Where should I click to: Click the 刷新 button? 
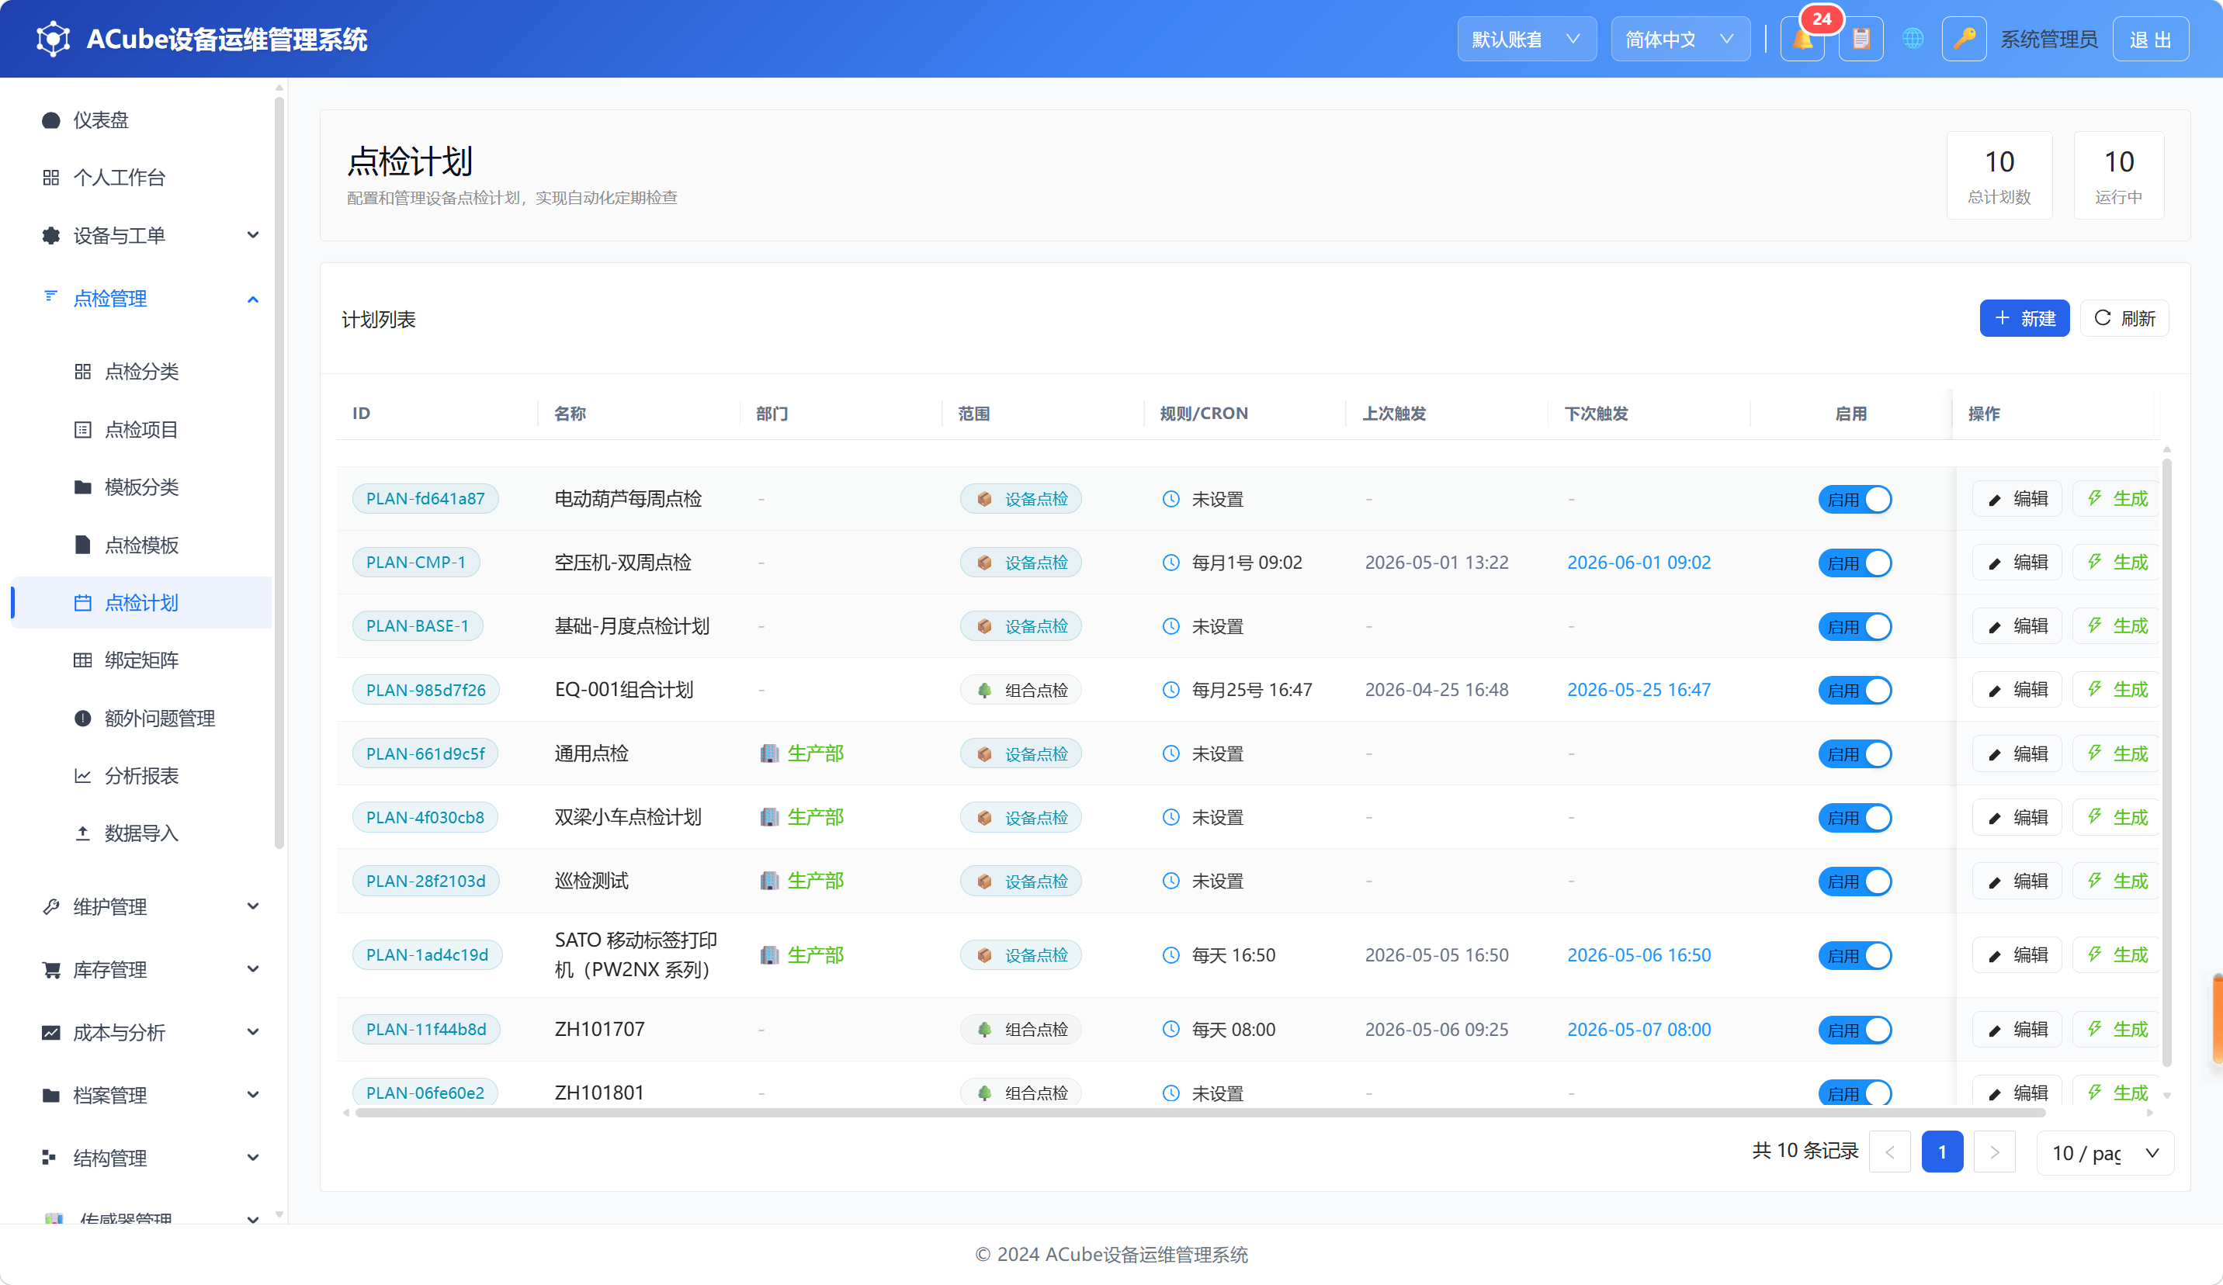(2124, 318)
